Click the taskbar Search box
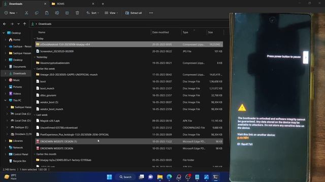This screenshot has height=182, width=325. coord(125,177)
